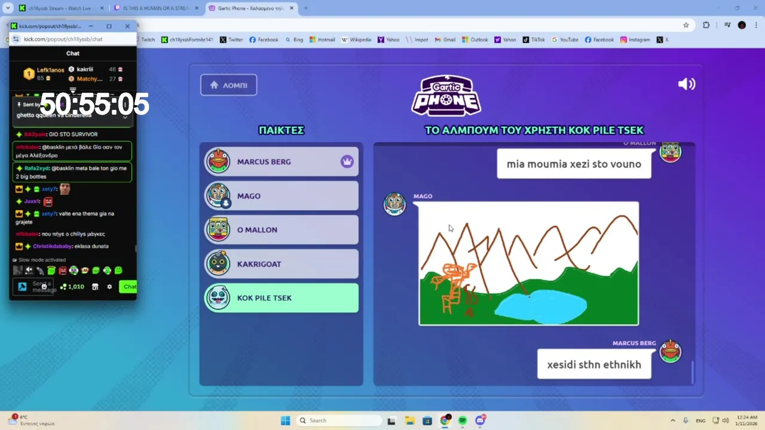Click the 1,010 channel points counter
This screenshot has height=430, width=765.
72,287
